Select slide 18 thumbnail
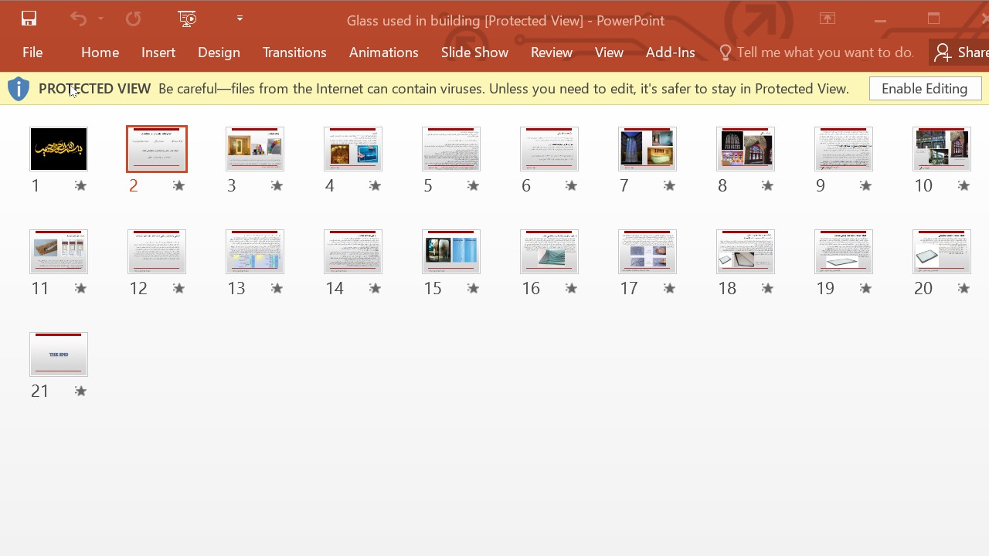This screenshot has height=556, width=989. click(x=746, y=252)
